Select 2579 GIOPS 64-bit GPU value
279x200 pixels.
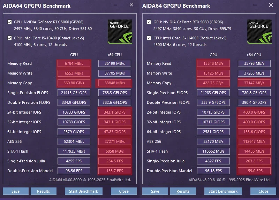74,132
